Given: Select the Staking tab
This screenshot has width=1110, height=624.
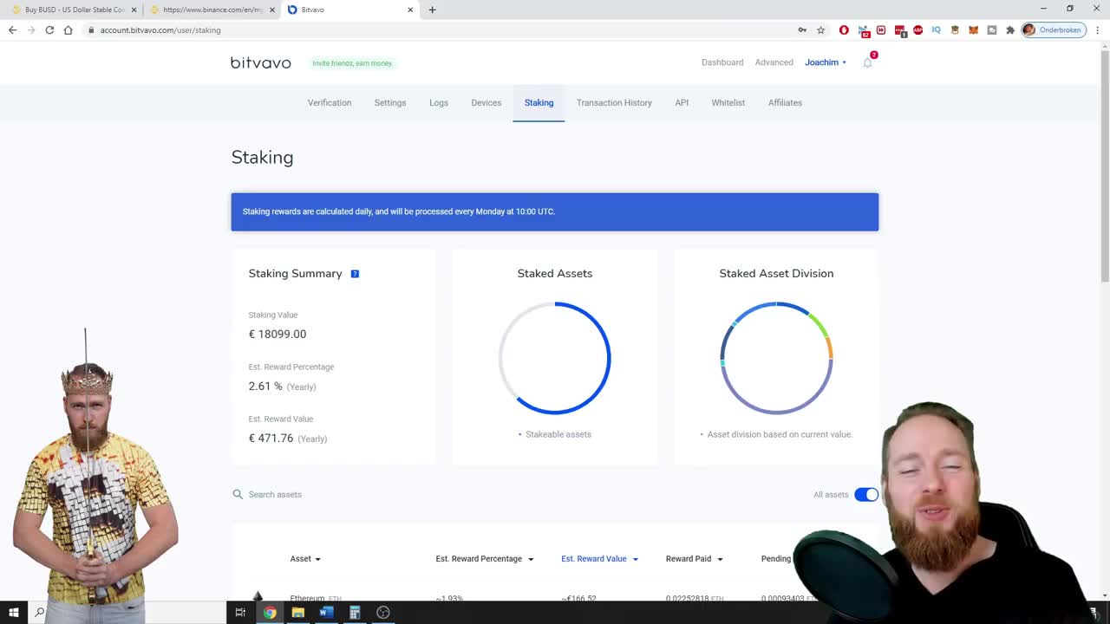Looking at the screenshot, I should [x=539, y=102].
